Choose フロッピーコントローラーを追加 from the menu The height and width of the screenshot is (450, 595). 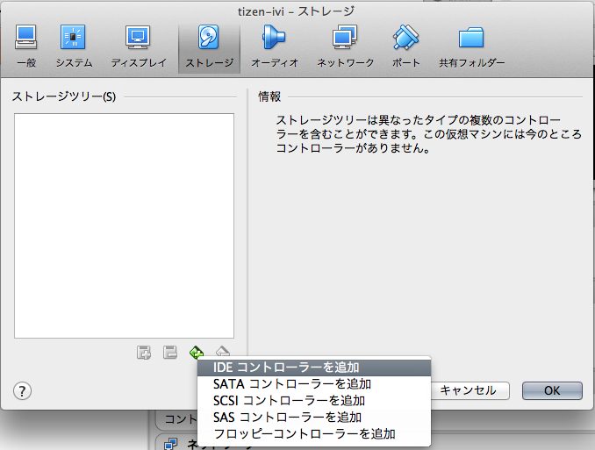(x=314, y=434)
